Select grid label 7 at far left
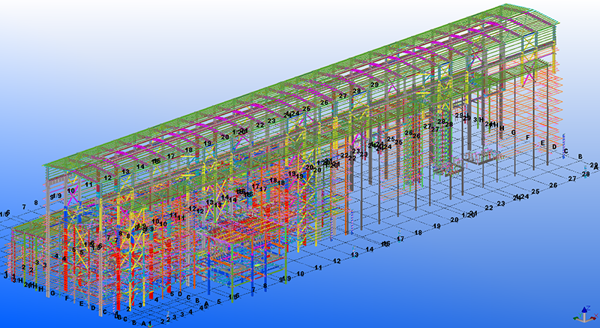 [x=25, y=206]
